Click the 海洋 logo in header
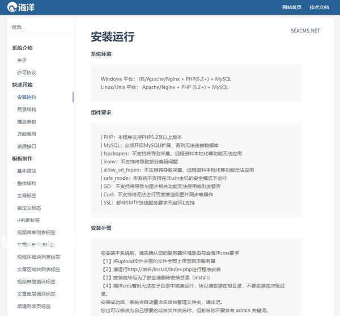Viewport: 340px width, 316px height. (x=21, y=7)
